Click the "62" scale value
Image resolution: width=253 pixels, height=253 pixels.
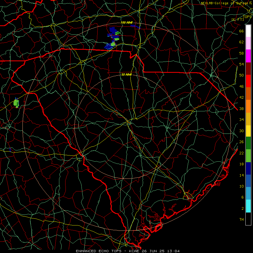(x=241, y=42)
